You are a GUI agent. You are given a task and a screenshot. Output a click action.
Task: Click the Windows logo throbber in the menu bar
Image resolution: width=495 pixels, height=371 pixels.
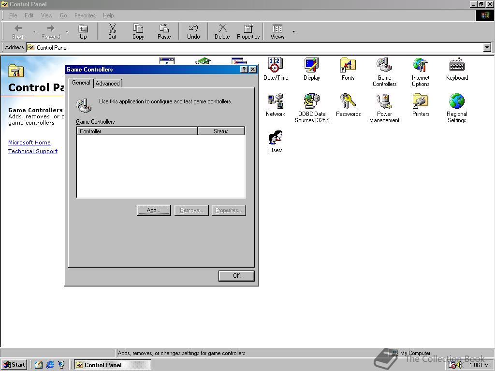(484, 15)
